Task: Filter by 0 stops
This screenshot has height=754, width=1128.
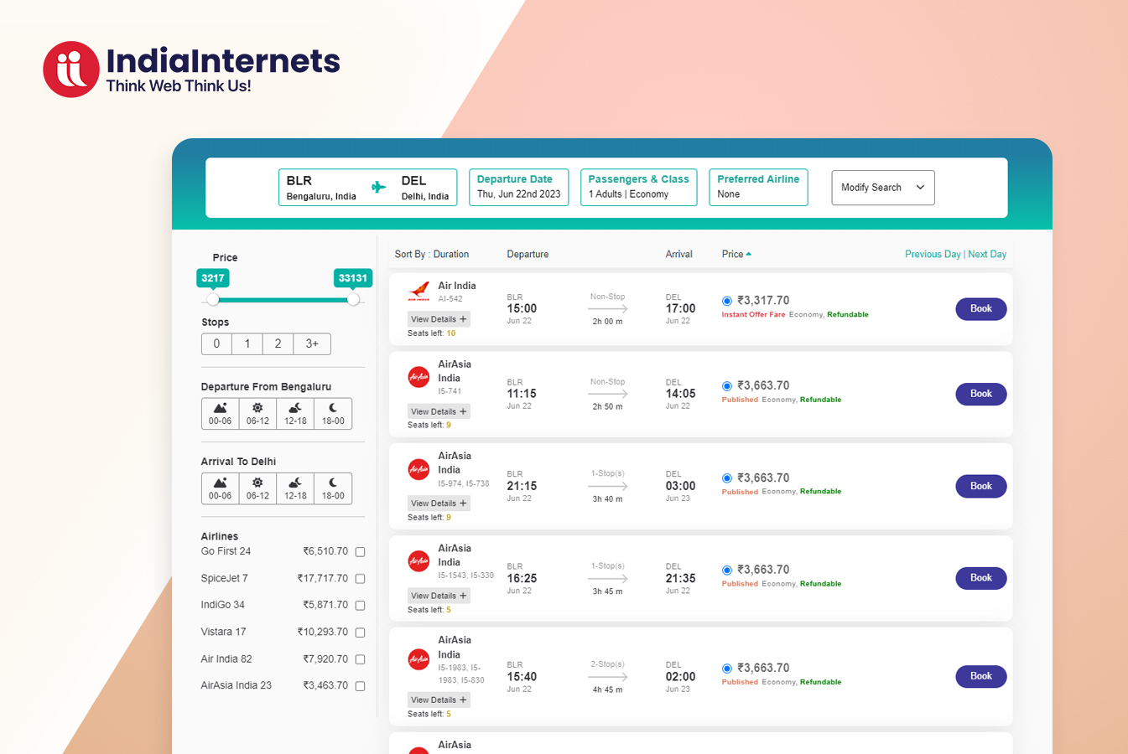Action: [x=216, y=343]
